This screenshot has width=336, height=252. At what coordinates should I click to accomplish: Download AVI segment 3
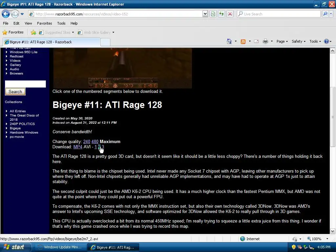coord(103,147)
